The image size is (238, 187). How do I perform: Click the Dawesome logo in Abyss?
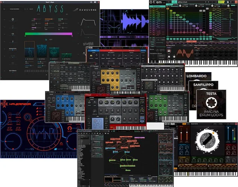click(75, 10)
